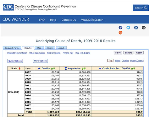The image size is (149, 117).
Task: Sort Deaths descending with down arrow
Action: tap(54, 69)
